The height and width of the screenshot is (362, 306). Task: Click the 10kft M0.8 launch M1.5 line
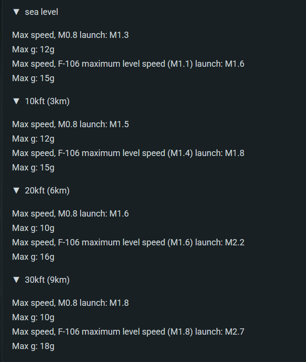[x=71, y=124]
